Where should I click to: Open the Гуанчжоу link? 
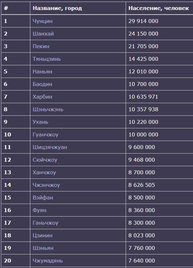pos(45,135)
